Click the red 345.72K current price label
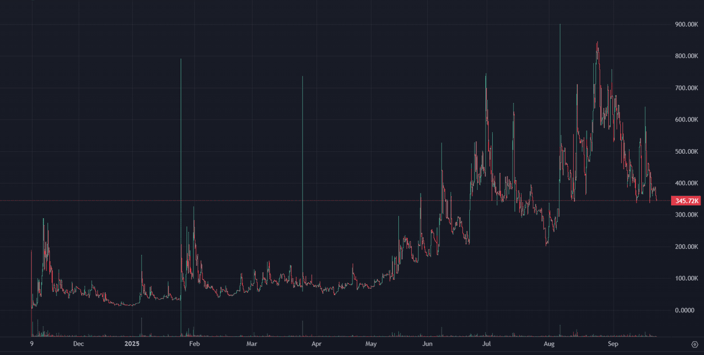 point(686,201)
